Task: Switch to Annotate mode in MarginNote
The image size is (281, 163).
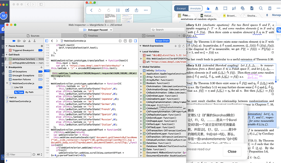Action: [195, 9]
